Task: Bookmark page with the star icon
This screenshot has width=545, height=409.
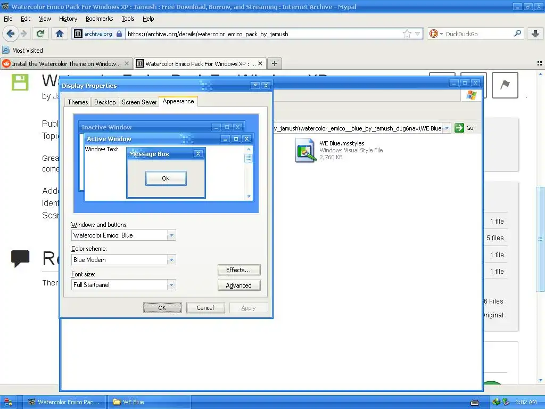Action: click(x=407, y=34)
